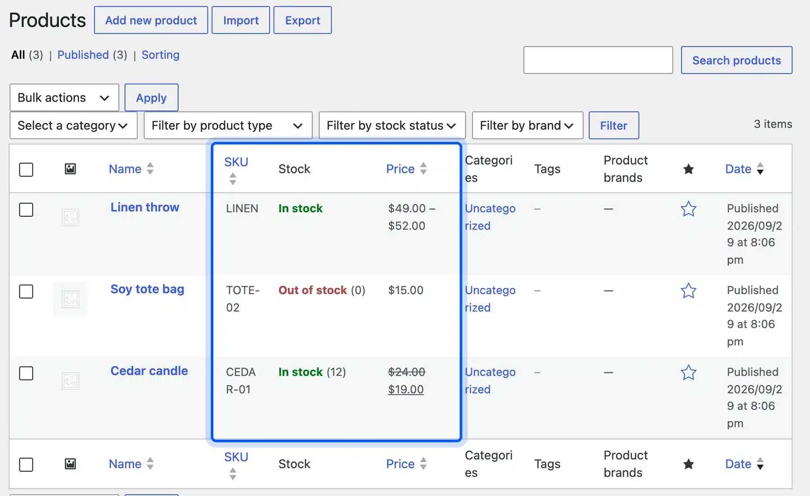Switch to Published products view

pyautogui.click(x=83, y=55)
